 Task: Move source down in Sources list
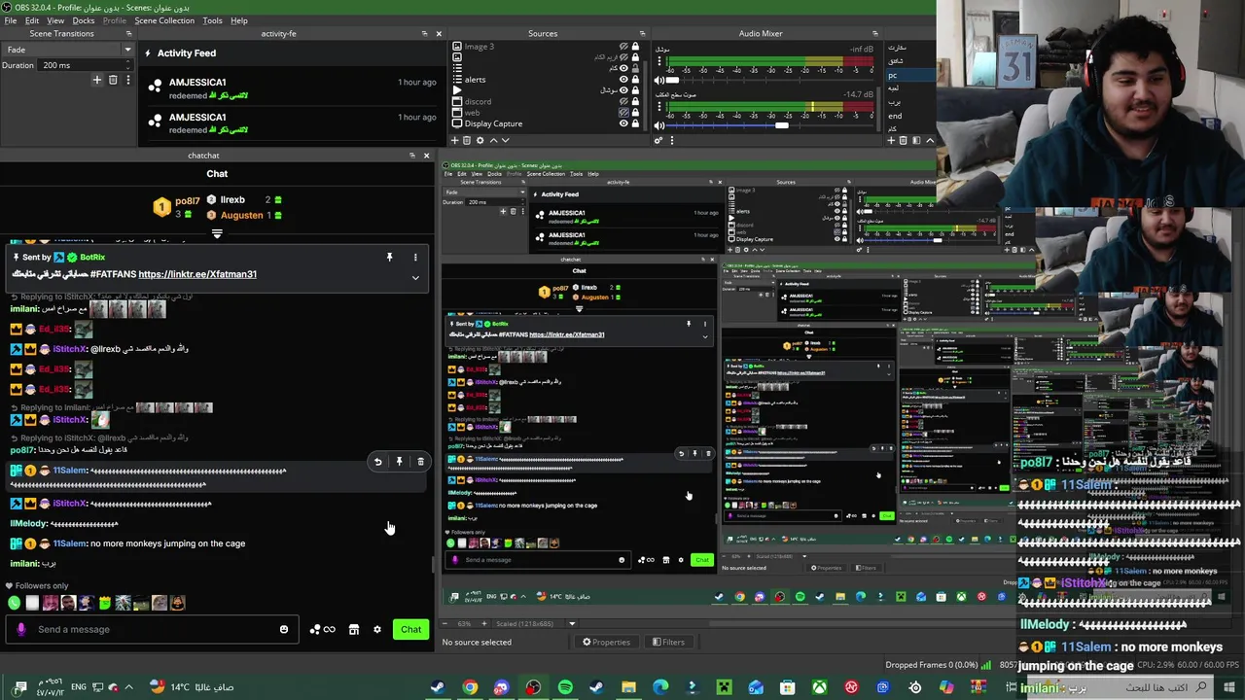(505, 140)
